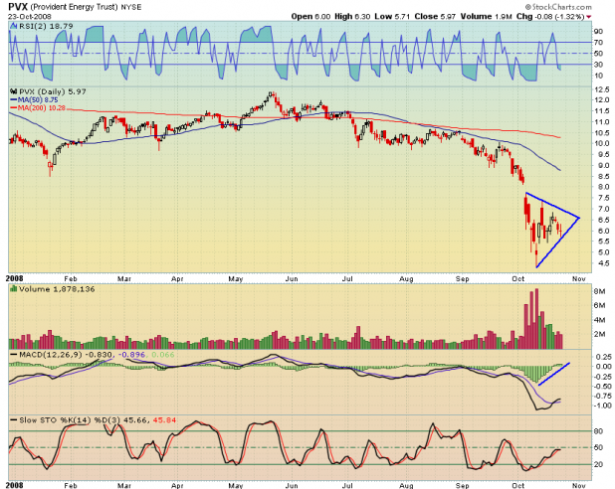Click the 70 RSI axis label
The image size is (615, 489).
pos(598,43)
